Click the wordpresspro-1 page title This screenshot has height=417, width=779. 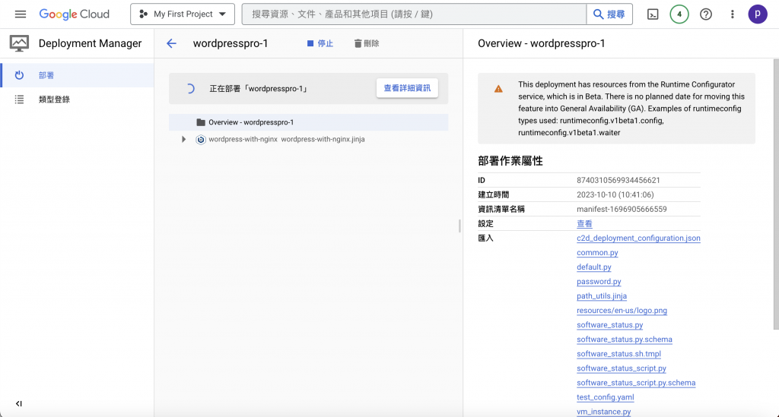click(231, 43)
